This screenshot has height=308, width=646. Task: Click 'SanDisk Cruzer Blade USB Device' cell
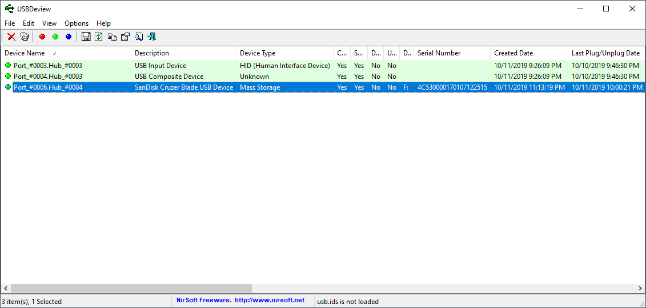click(x=184, y=87)
